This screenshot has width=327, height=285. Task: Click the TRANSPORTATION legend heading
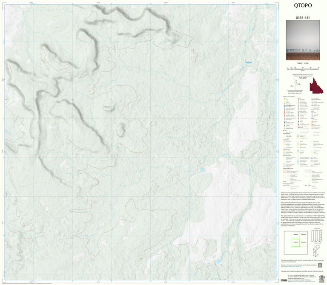(x=287, y=169)
